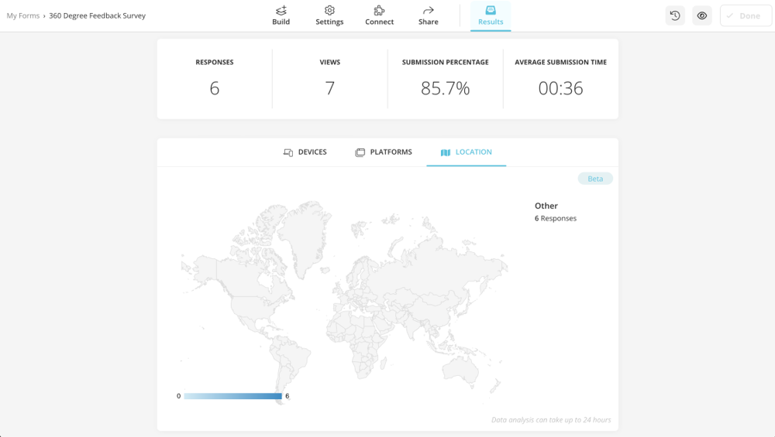Switch to the Results tab
Image resolution: width=775 pixels, height=437 pixels.
coord(491,15)
